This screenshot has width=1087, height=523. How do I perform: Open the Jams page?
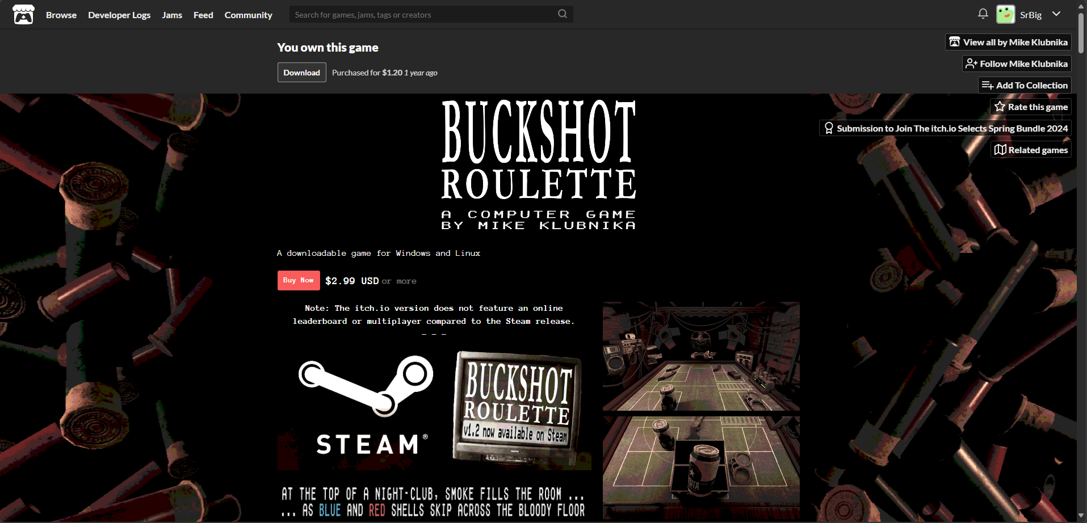pyautogui.click(x=172, y=15)
